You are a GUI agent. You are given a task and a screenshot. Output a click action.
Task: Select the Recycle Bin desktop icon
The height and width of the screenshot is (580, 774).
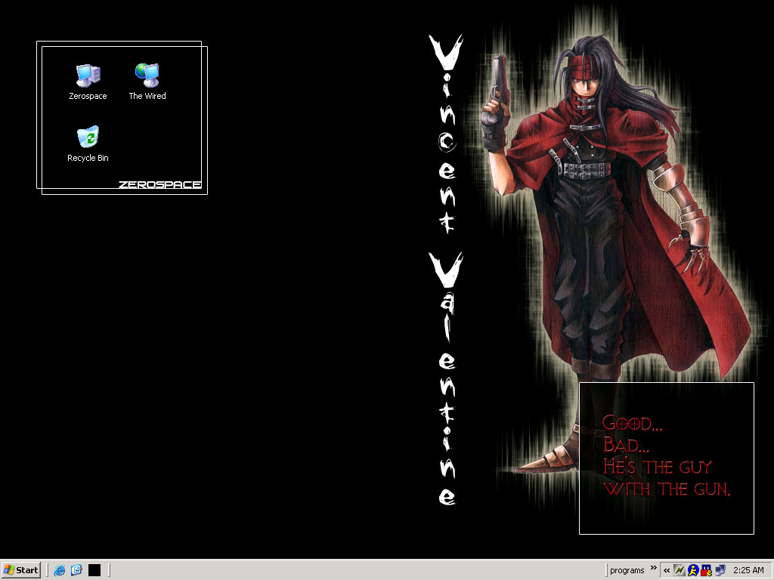(88, 137)
